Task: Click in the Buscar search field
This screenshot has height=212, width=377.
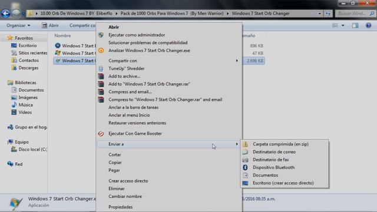Action: 352,14
